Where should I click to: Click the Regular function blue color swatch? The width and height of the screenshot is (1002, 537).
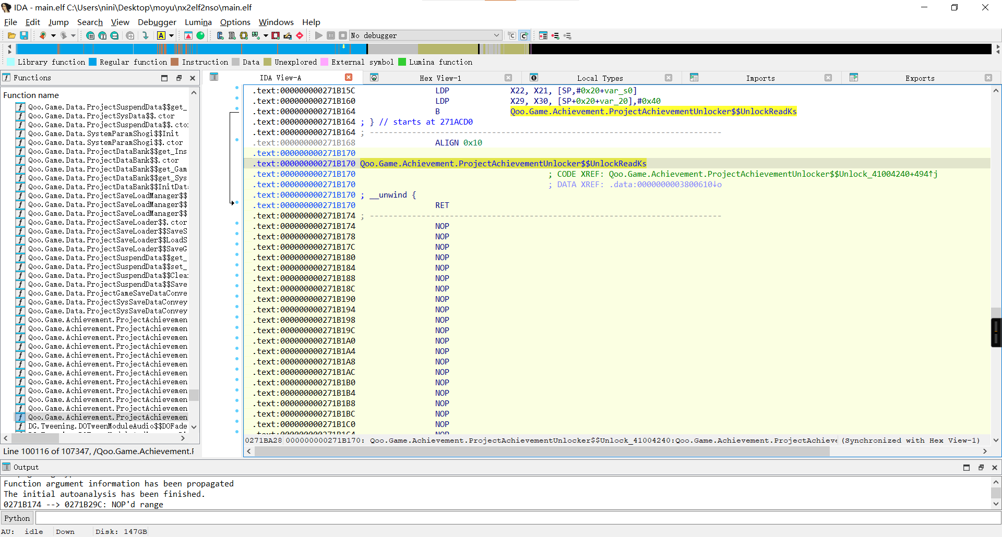(x=93, y=62)
